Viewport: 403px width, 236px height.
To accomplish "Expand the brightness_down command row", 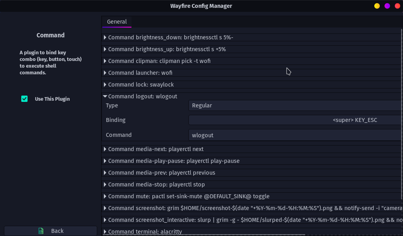I will 105,37.
